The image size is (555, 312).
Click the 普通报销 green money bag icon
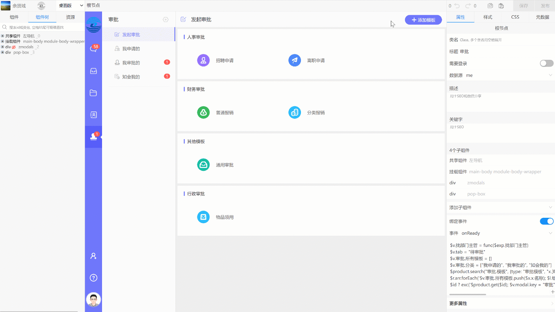point(204,113)
